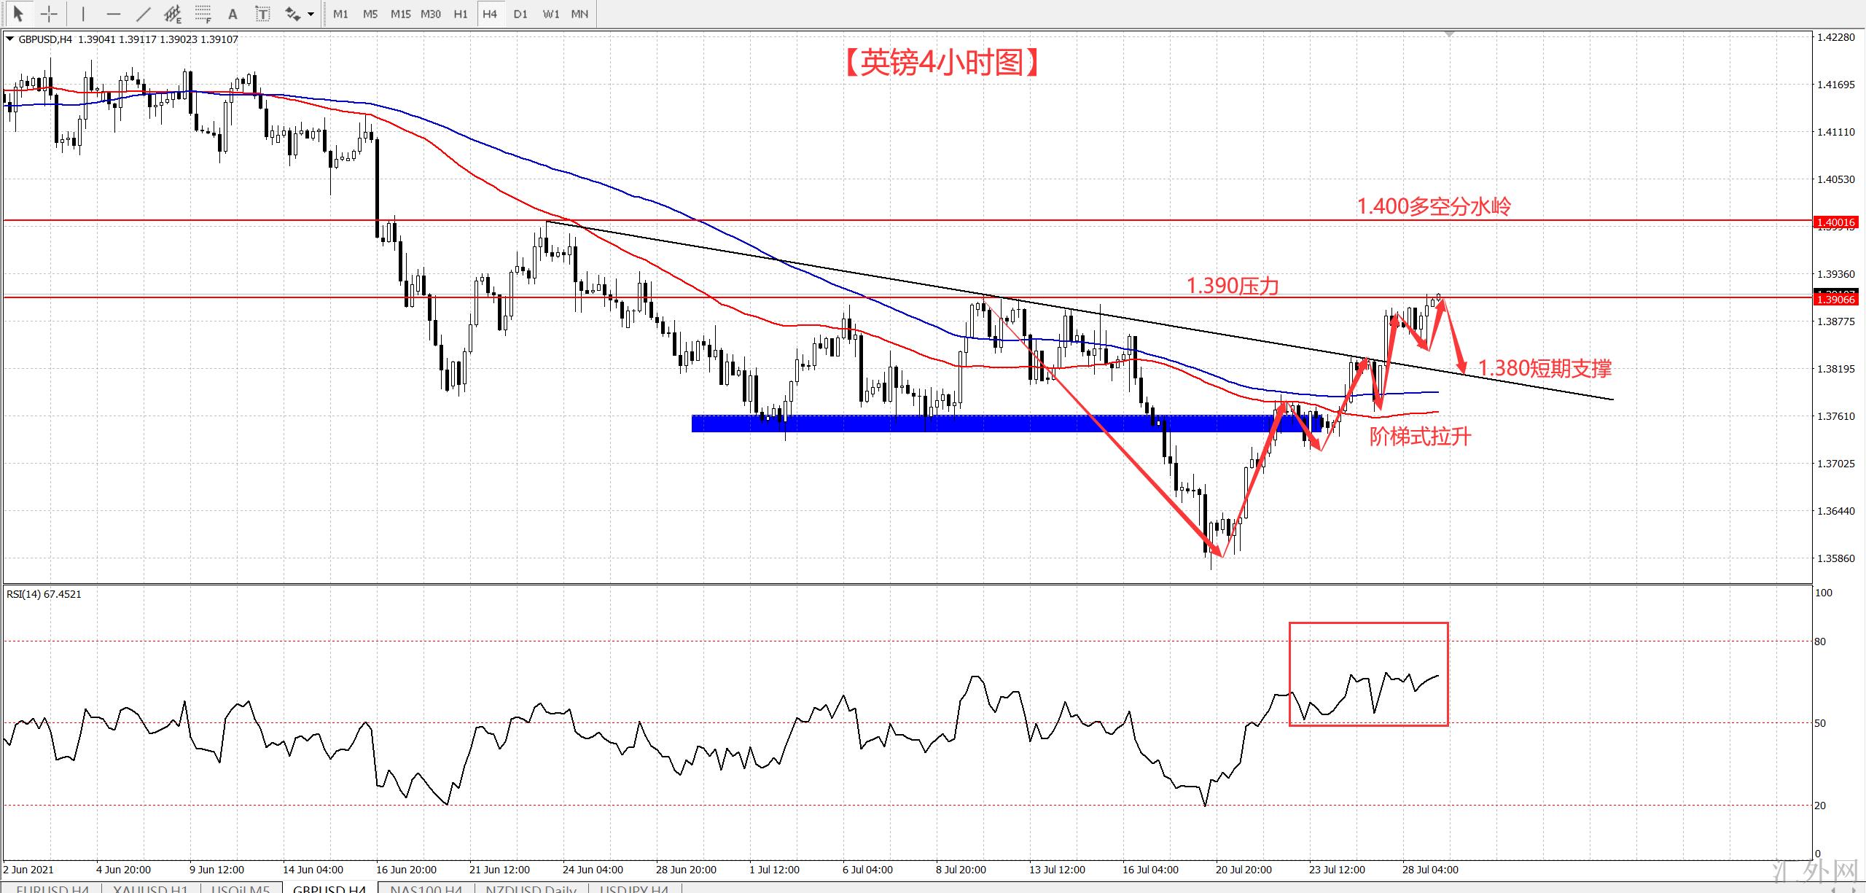Activate the crosshair tool
Viewport: 1866px width, 893px height.
point(48,13)
